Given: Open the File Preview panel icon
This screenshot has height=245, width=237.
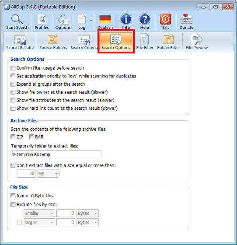Looking at the screenshot, I should pos(197,39).
